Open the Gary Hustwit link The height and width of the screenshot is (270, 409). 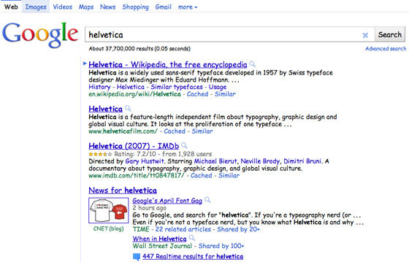[145, 161]
